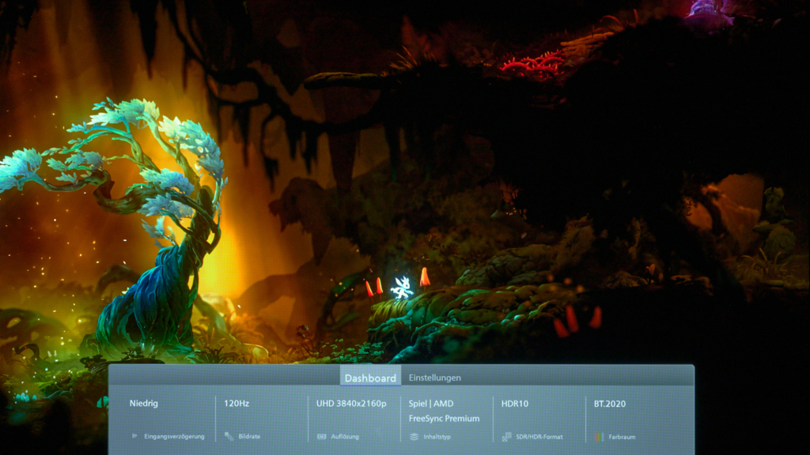Click the FreeSync Premium text
This screenshot has height=455, width=810.
444,419
